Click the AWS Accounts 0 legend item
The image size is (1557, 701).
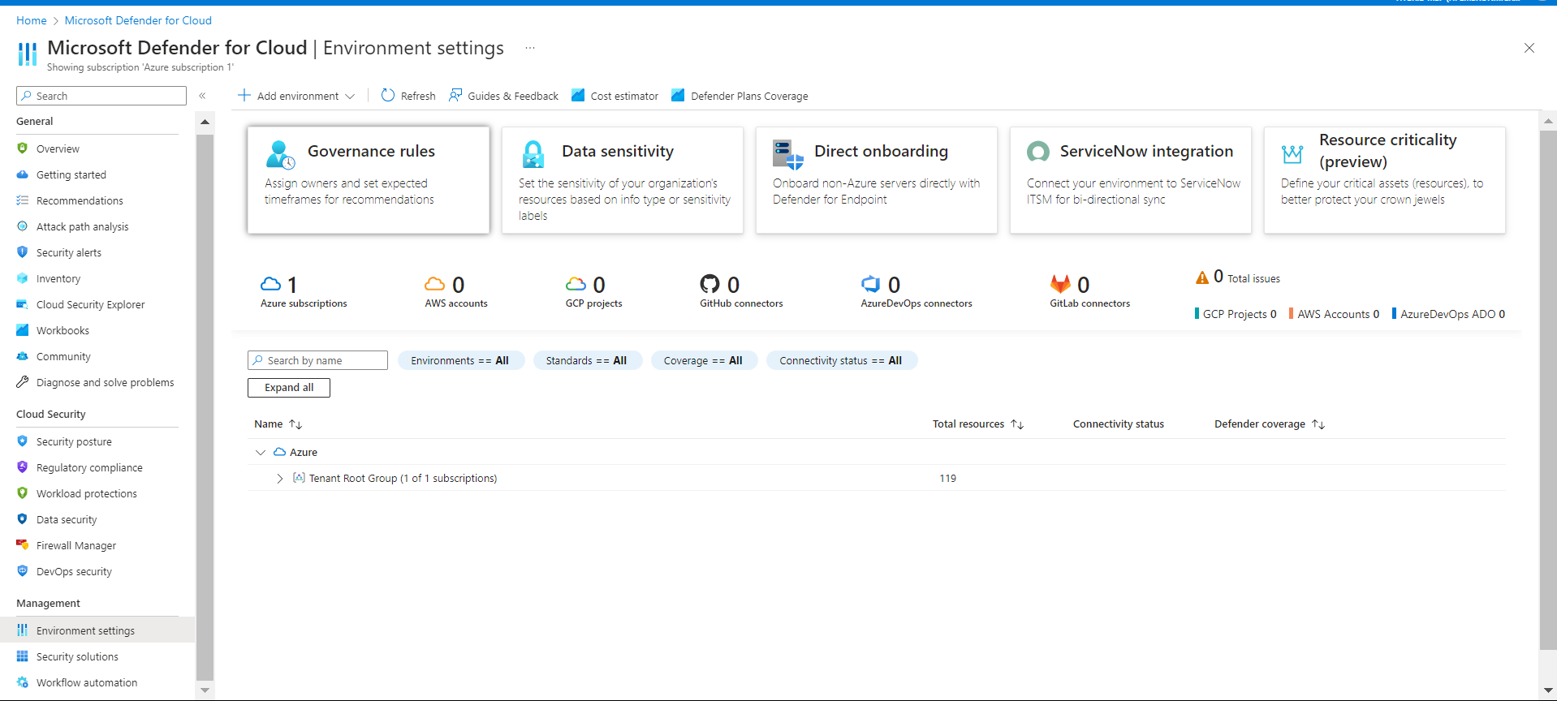click(x=1334, y=314)
